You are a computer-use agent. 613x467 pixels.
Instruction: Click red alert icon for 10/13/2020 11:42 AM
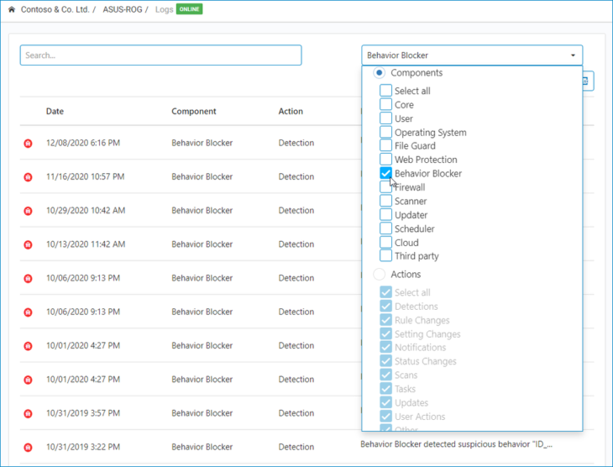click(x=28, y=244)
